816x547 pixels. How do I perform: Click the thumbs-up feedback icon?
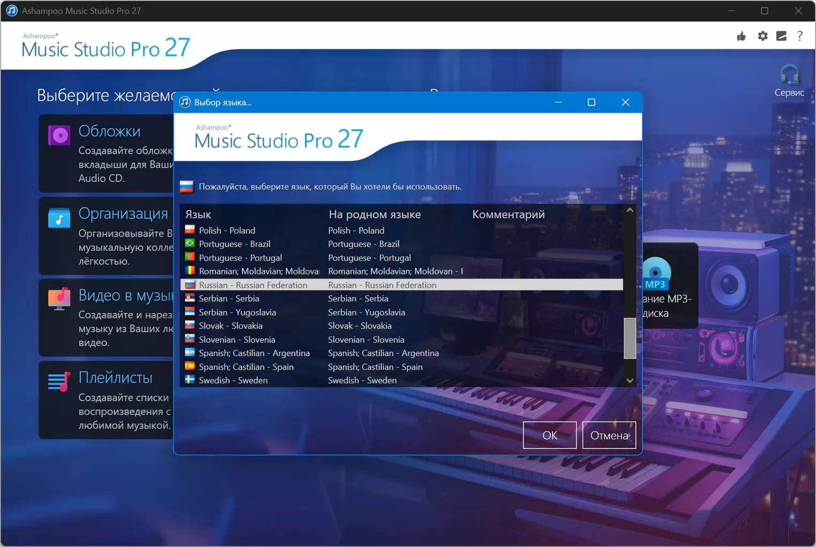click(x=742, y=36)
